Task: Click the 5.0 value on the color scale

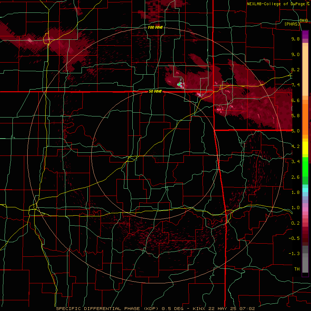Action: click(x=295, y=131)
